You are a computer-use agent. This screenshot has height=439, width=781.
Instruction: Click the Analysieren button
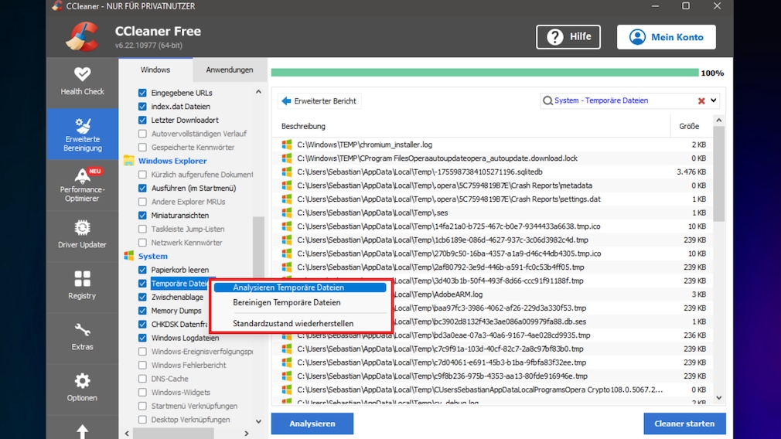[312, 424]
